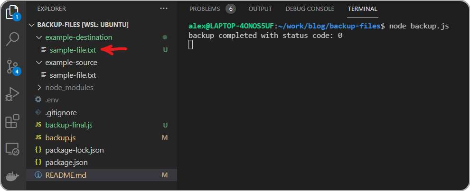Open Explorer more actions ellipsis
This screenshot has height=191, width=470.
click(x=164, y=9)
